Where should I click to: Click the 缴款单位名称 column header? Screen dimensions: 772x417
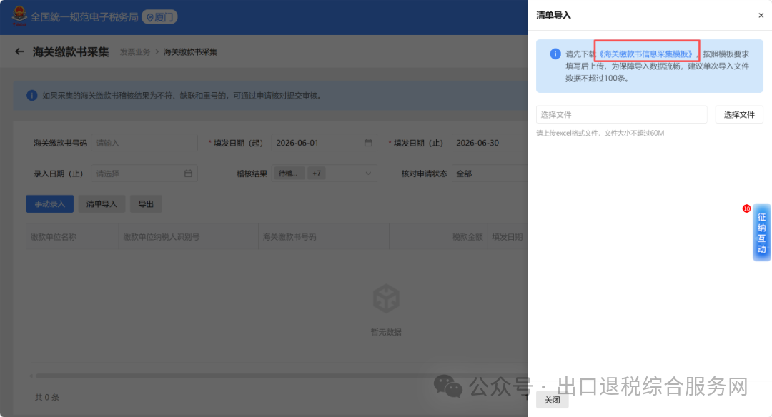(72, 237)
